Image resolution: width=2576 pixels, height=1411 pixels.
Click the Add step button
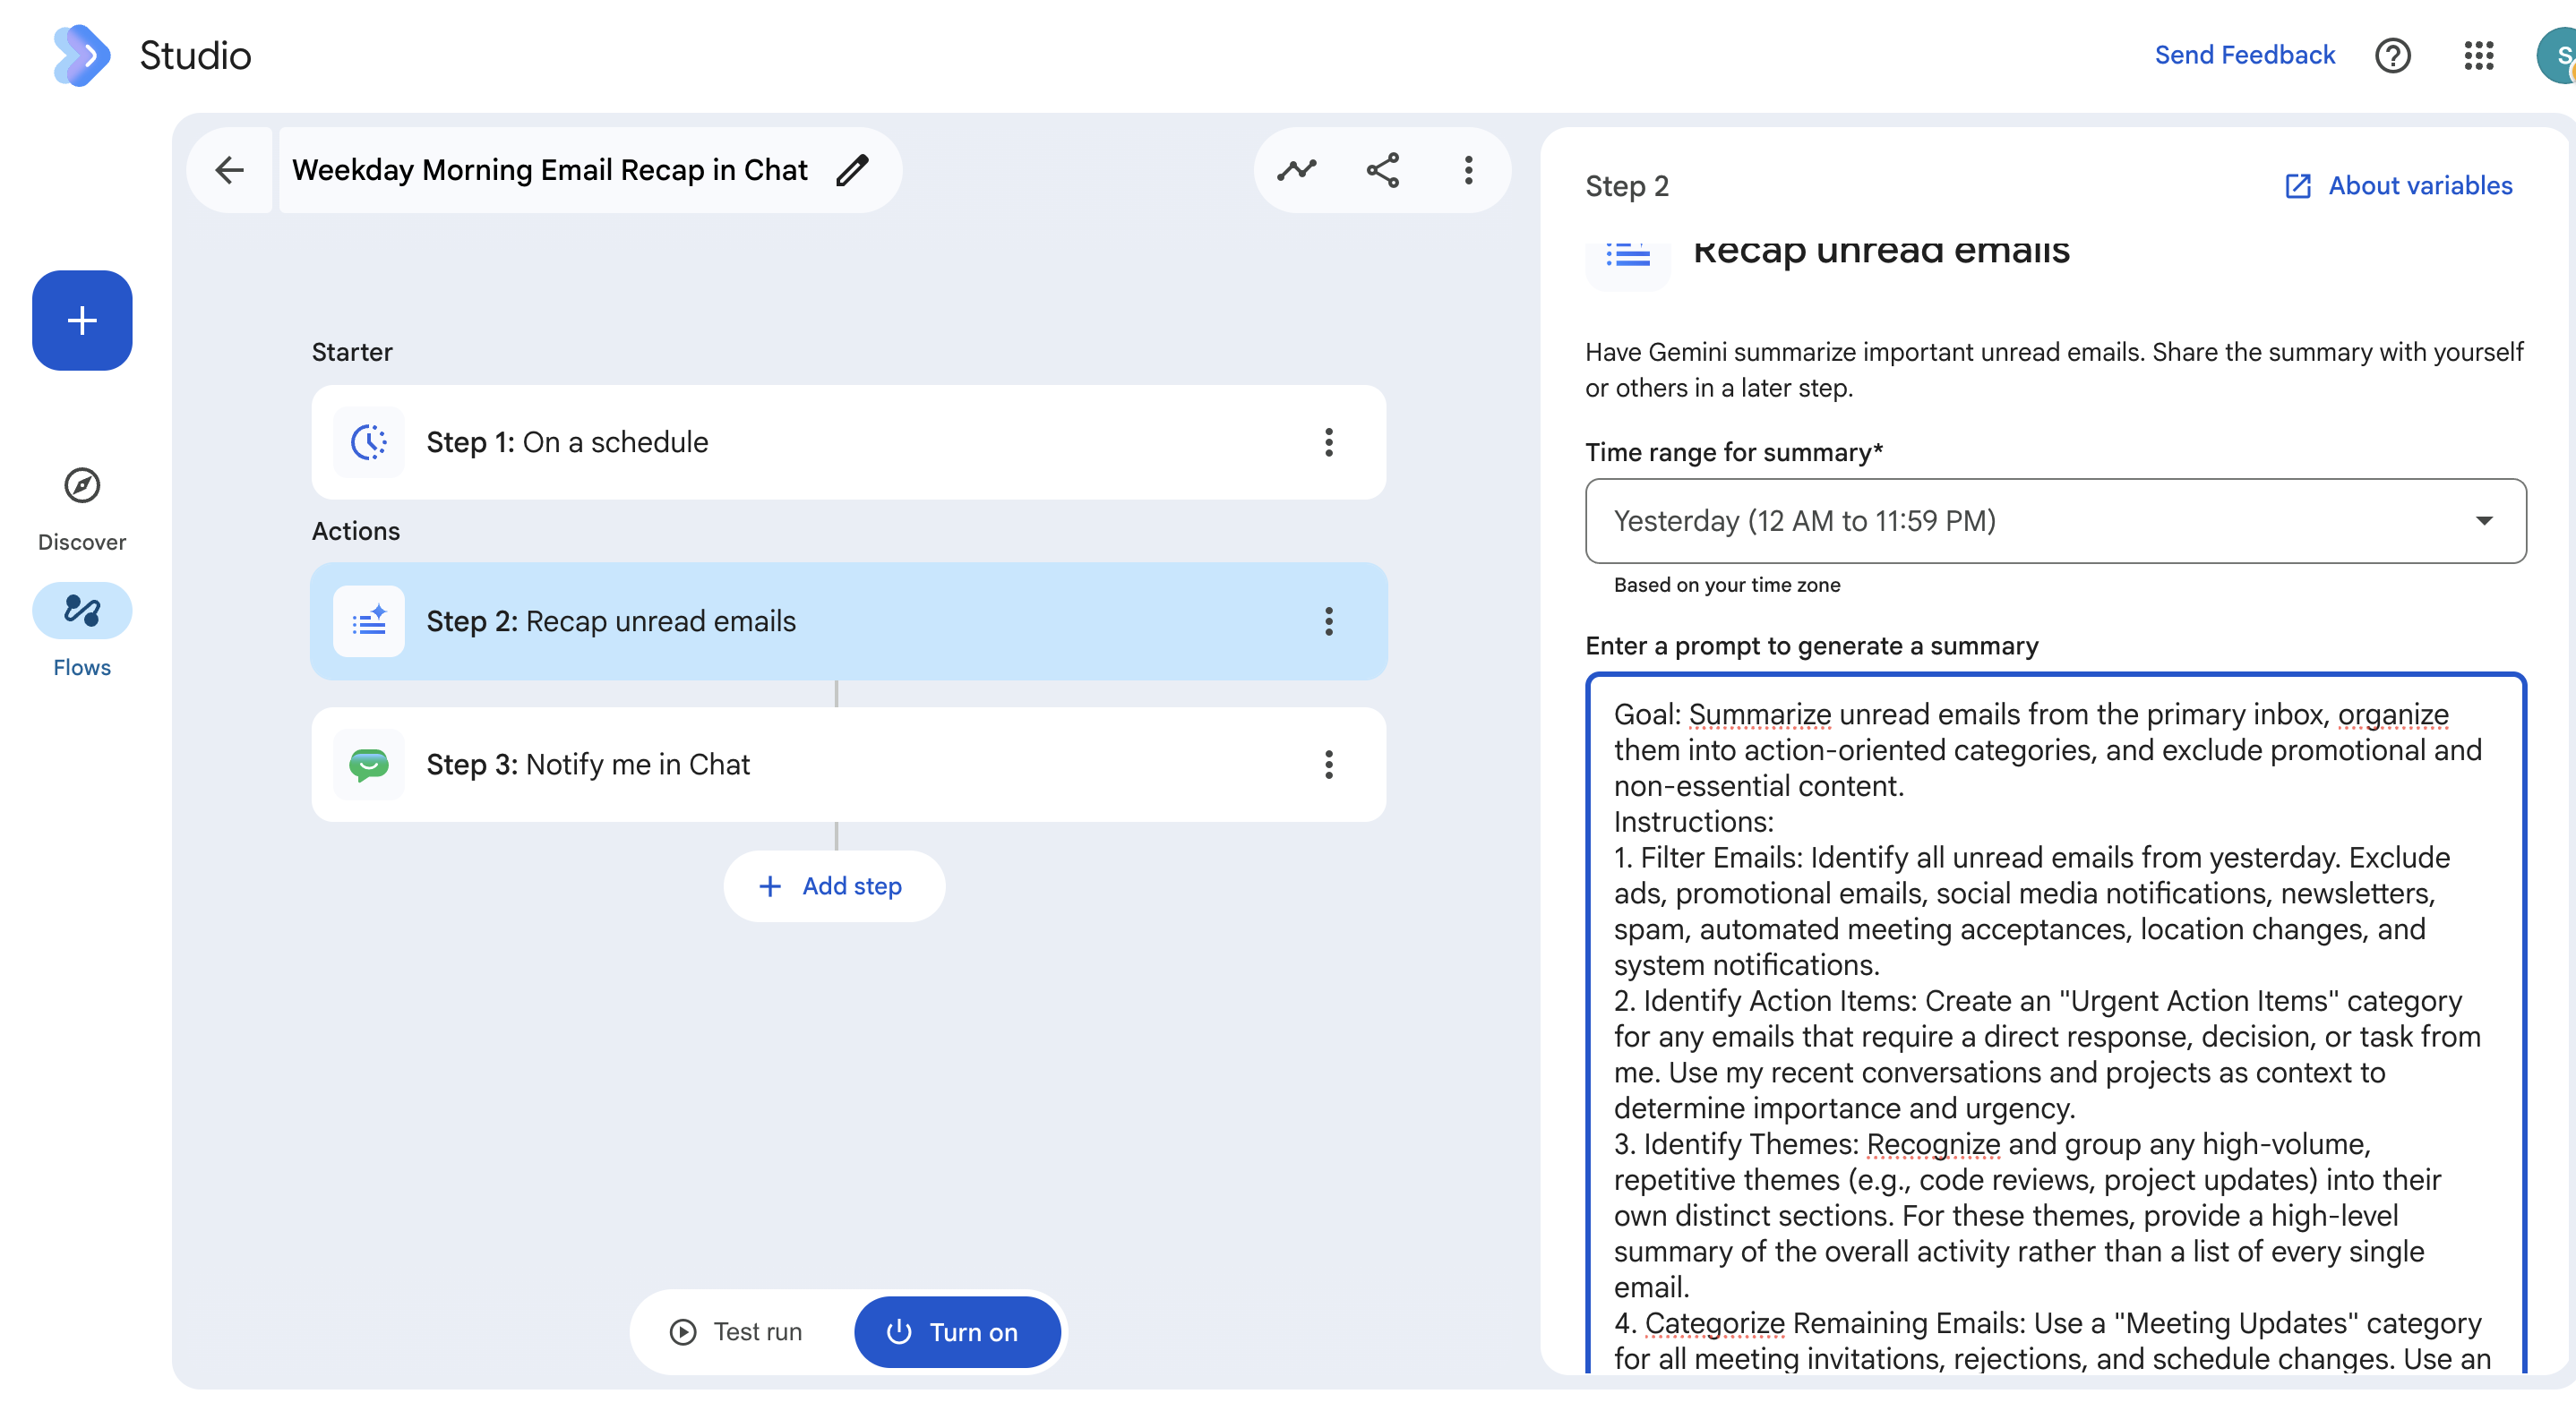833,886
